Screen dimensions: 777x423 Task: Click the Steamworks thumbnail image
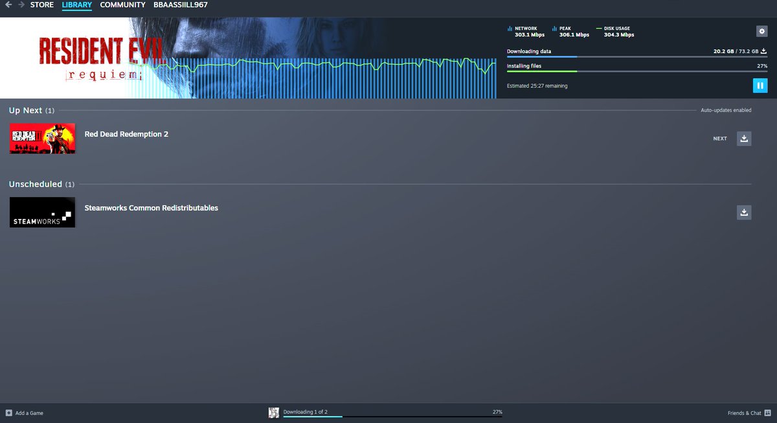click(42, 212)
